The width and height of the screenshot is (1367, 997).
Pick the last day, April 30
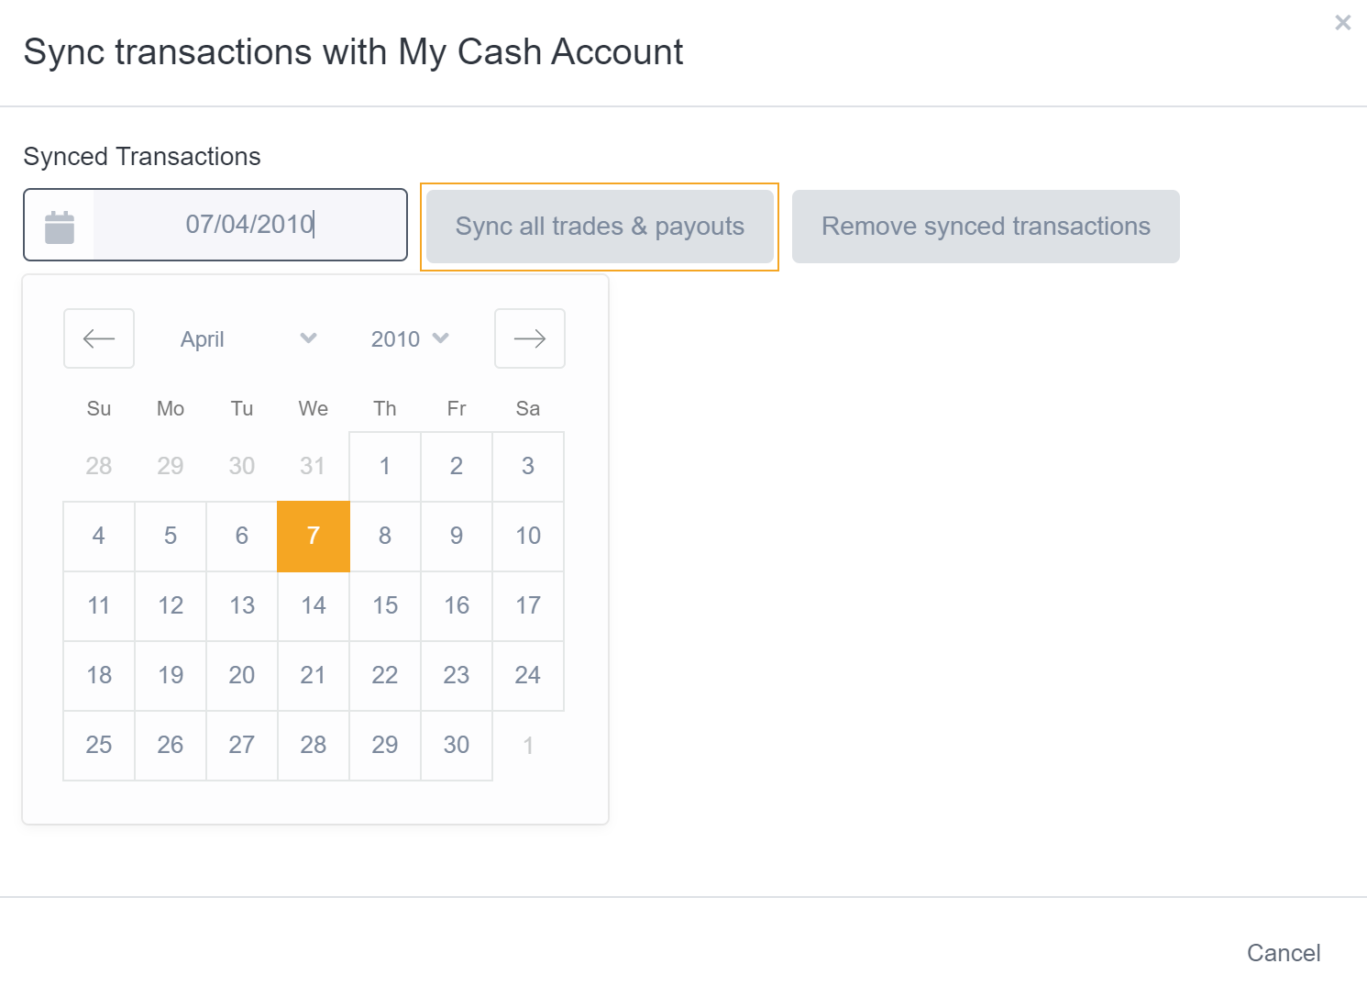[456, 745]
